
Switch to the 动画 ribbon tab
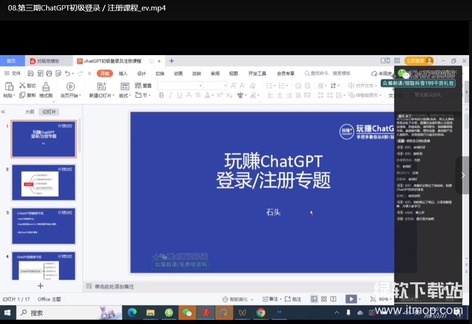178,74
